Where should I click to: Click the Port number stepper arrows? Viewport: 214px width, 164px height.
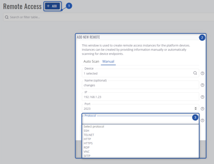[195, 108]
